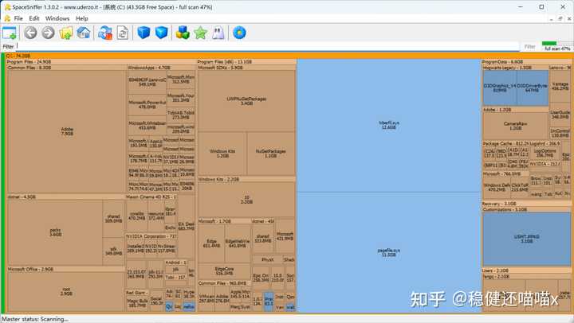Click the ProgramData 8.8GB header

click(526, 62)
